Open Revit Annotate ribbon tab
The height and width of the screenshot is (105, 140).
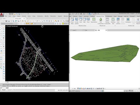86,16
